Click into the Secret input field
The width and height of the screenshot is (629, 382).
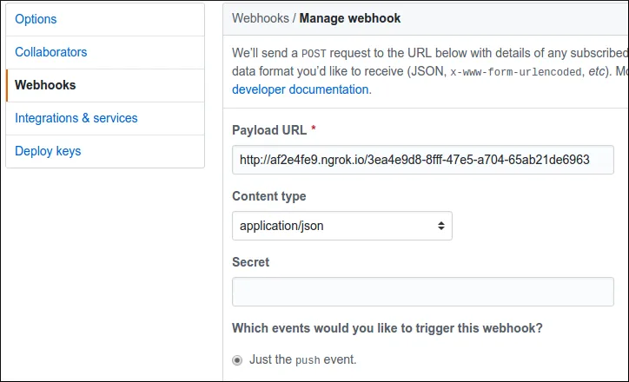coord(422,292)
